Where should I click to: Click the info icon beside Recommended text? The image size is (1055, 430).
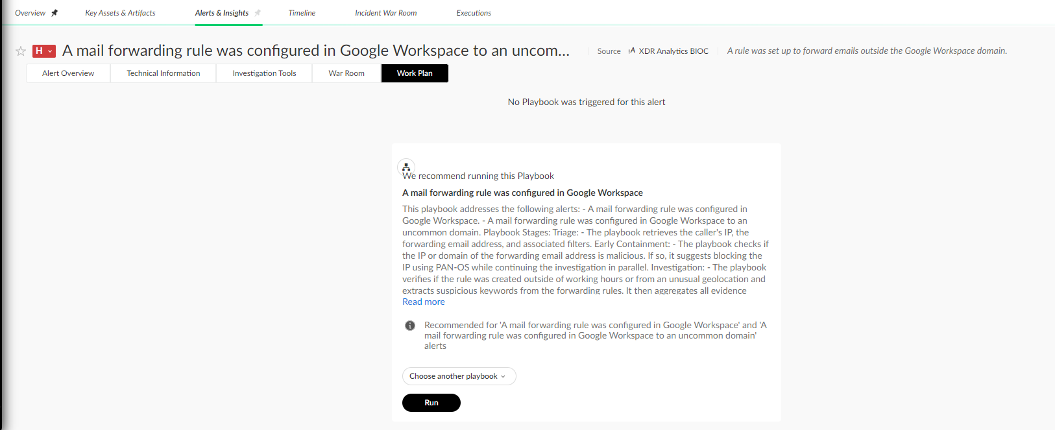[410, 326]
